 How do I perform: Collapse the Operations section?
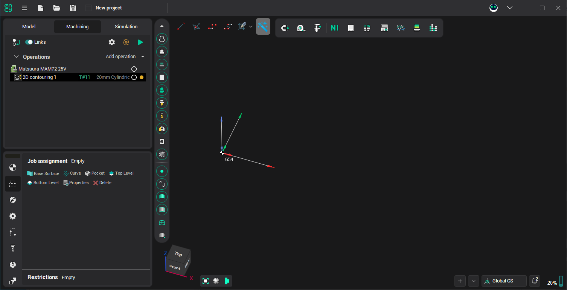pyautogui.click(x=16, y=57)
